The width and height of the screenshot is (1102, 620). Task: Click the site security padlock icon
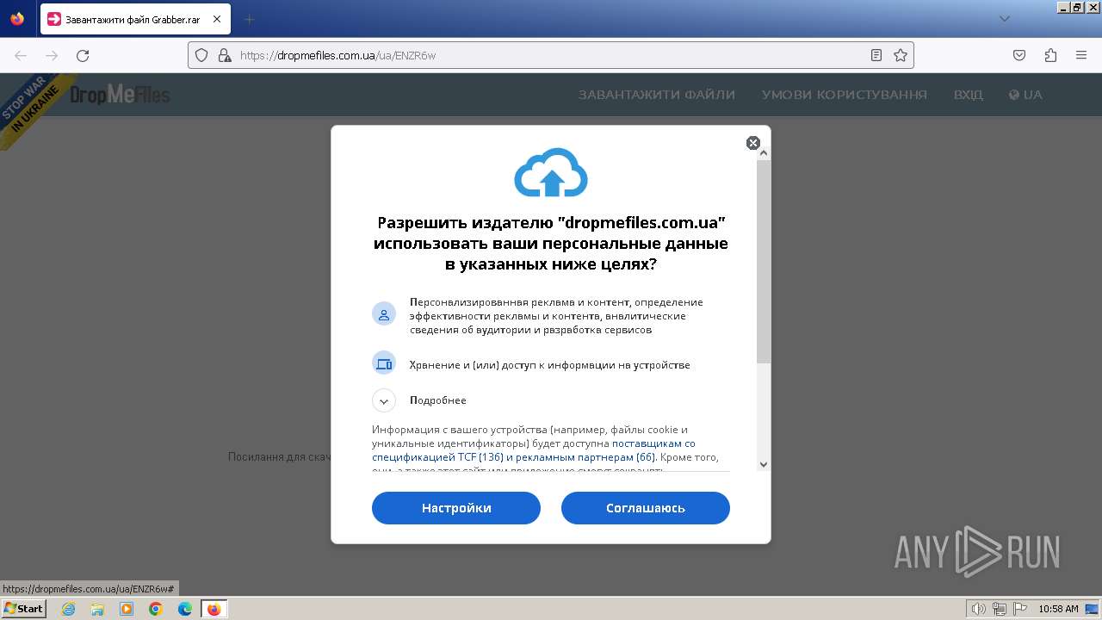click(224, 55)
